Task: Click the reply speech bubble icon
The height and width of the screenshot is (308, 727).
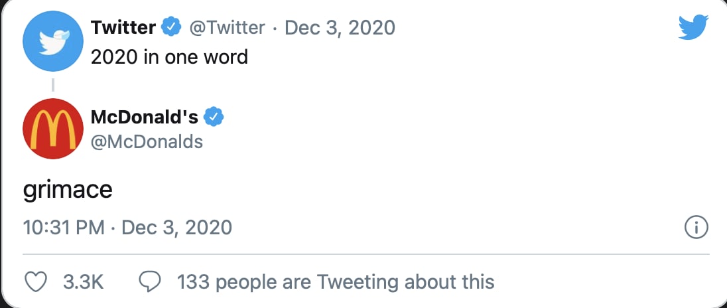Action: (x=150, y=281)
